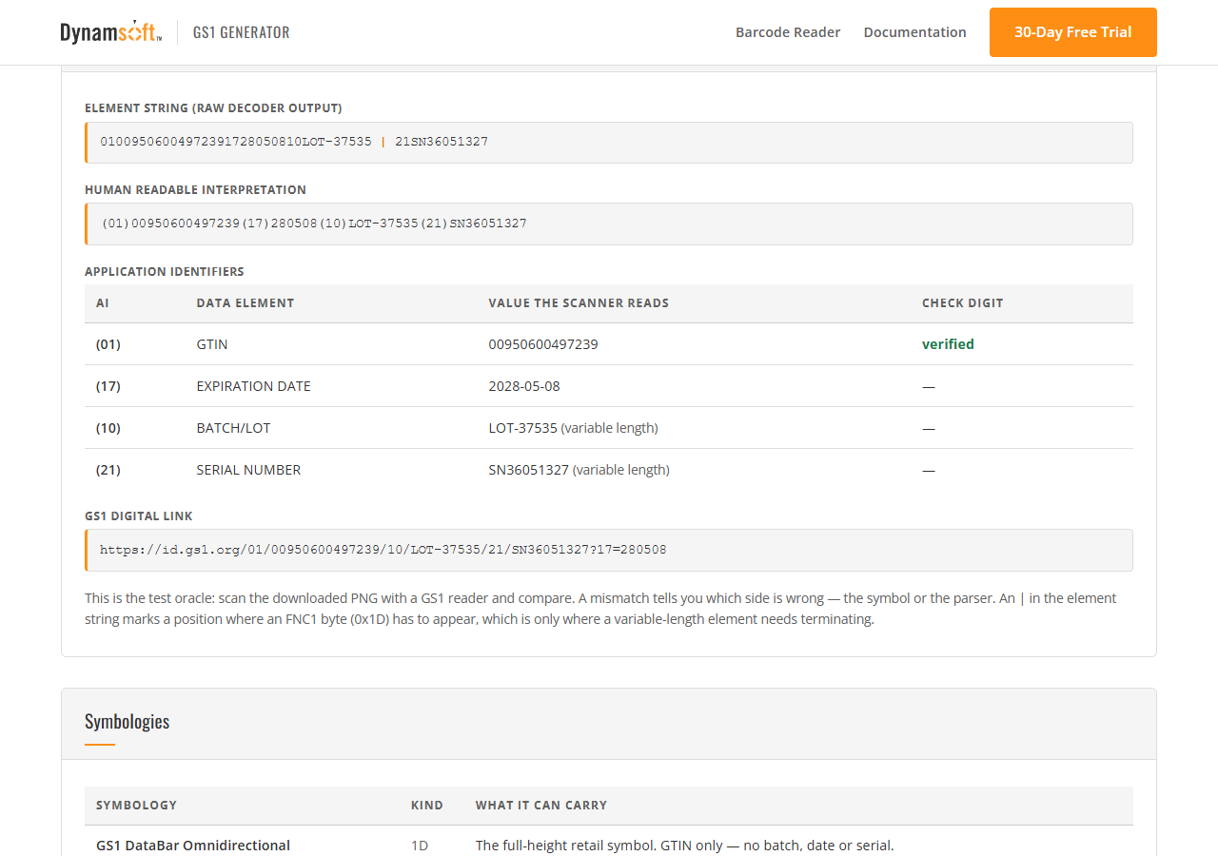1218x856 pixels.
Task: Click the Dynamsoft logo
Action: point(111,32)
